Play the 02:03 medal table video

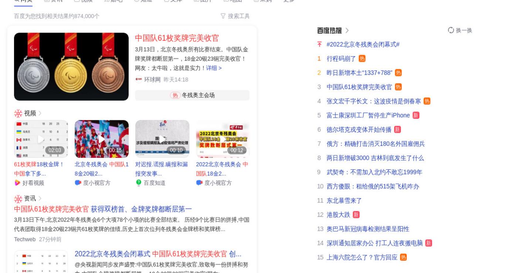pyautogui.click(x=41, y=139)
